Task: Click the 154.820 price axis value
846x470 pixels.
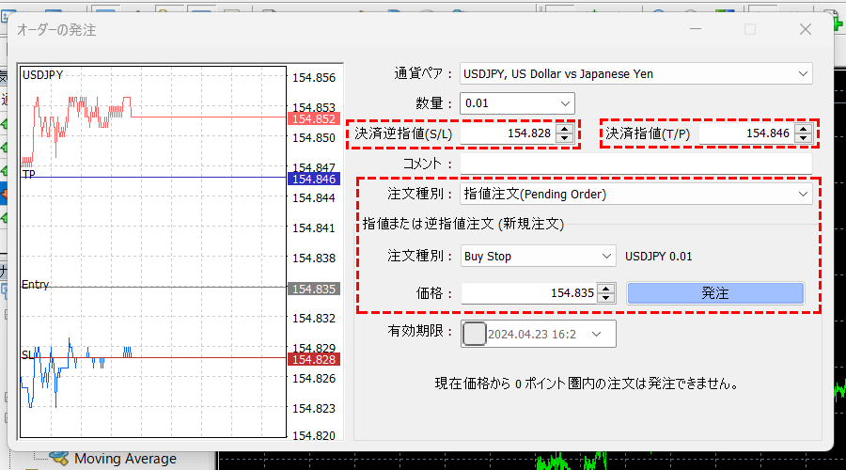Action: 314,435
